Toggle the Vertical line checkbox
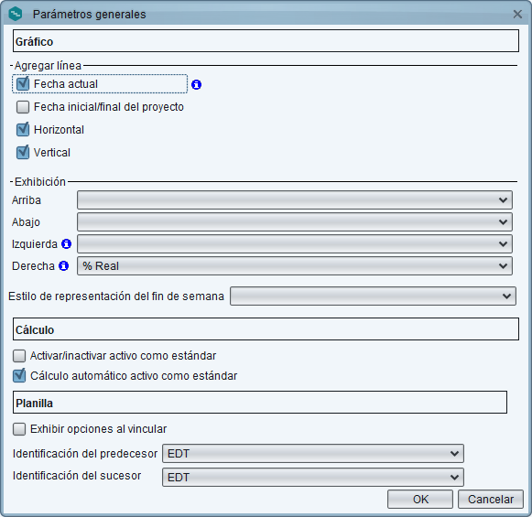This screenshot has width=532, height=517. [x=23, y=153]
